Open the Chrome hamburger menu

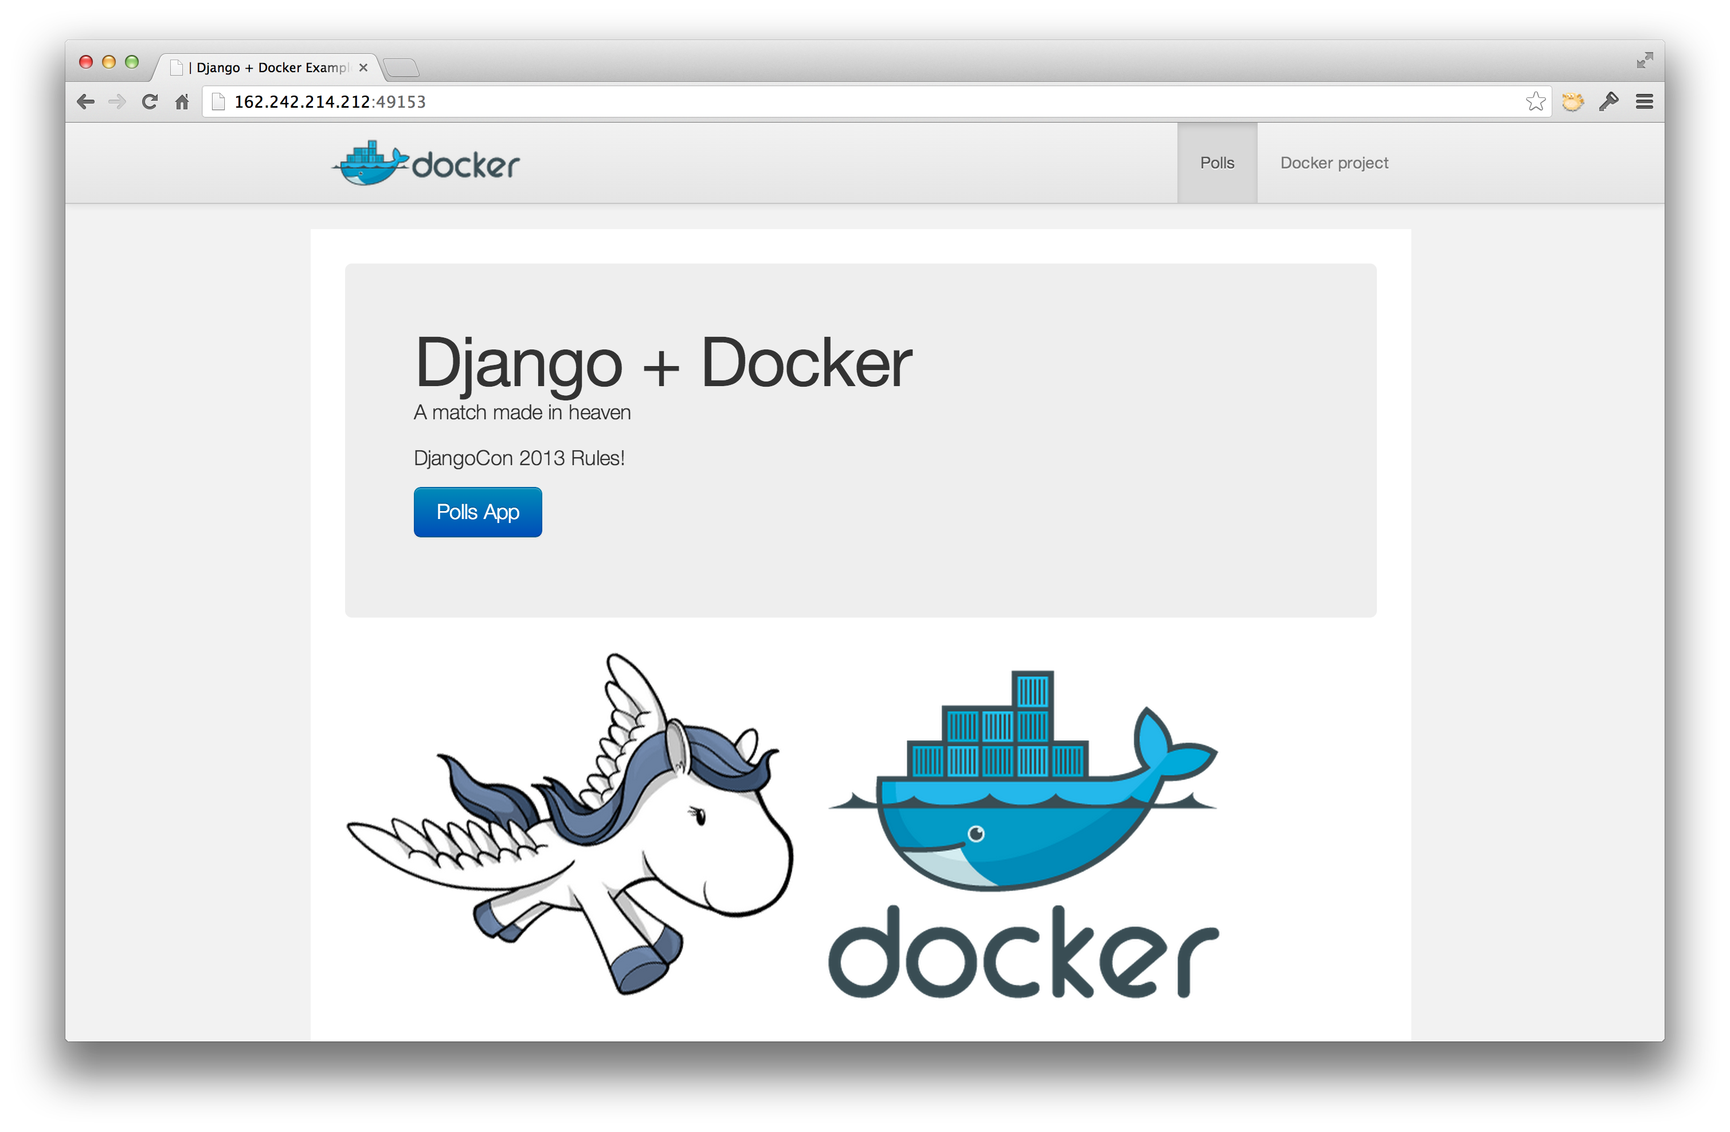tap(1644, 102)
